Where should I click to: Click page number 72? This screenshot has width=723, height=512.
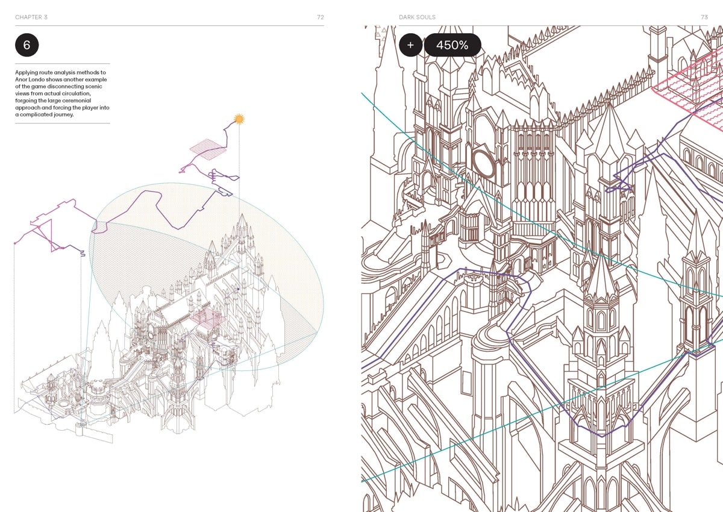coord(320,17)
